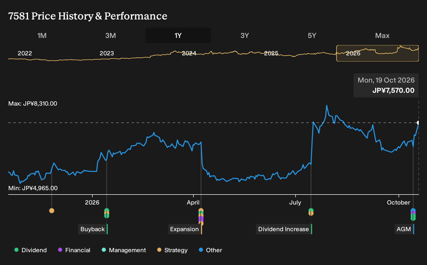
Task: Switch to the 3Y range tab
Action: pos(245,35)
